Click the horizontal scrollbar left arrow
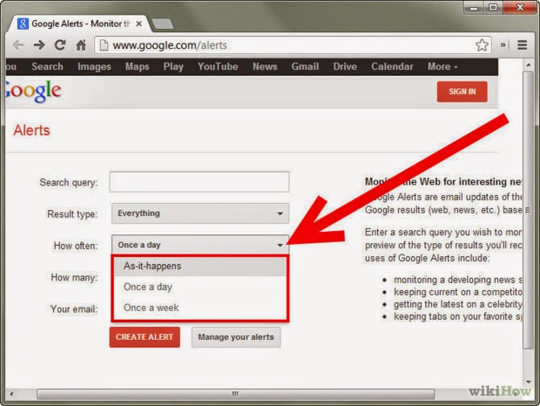 coord(12,394)
